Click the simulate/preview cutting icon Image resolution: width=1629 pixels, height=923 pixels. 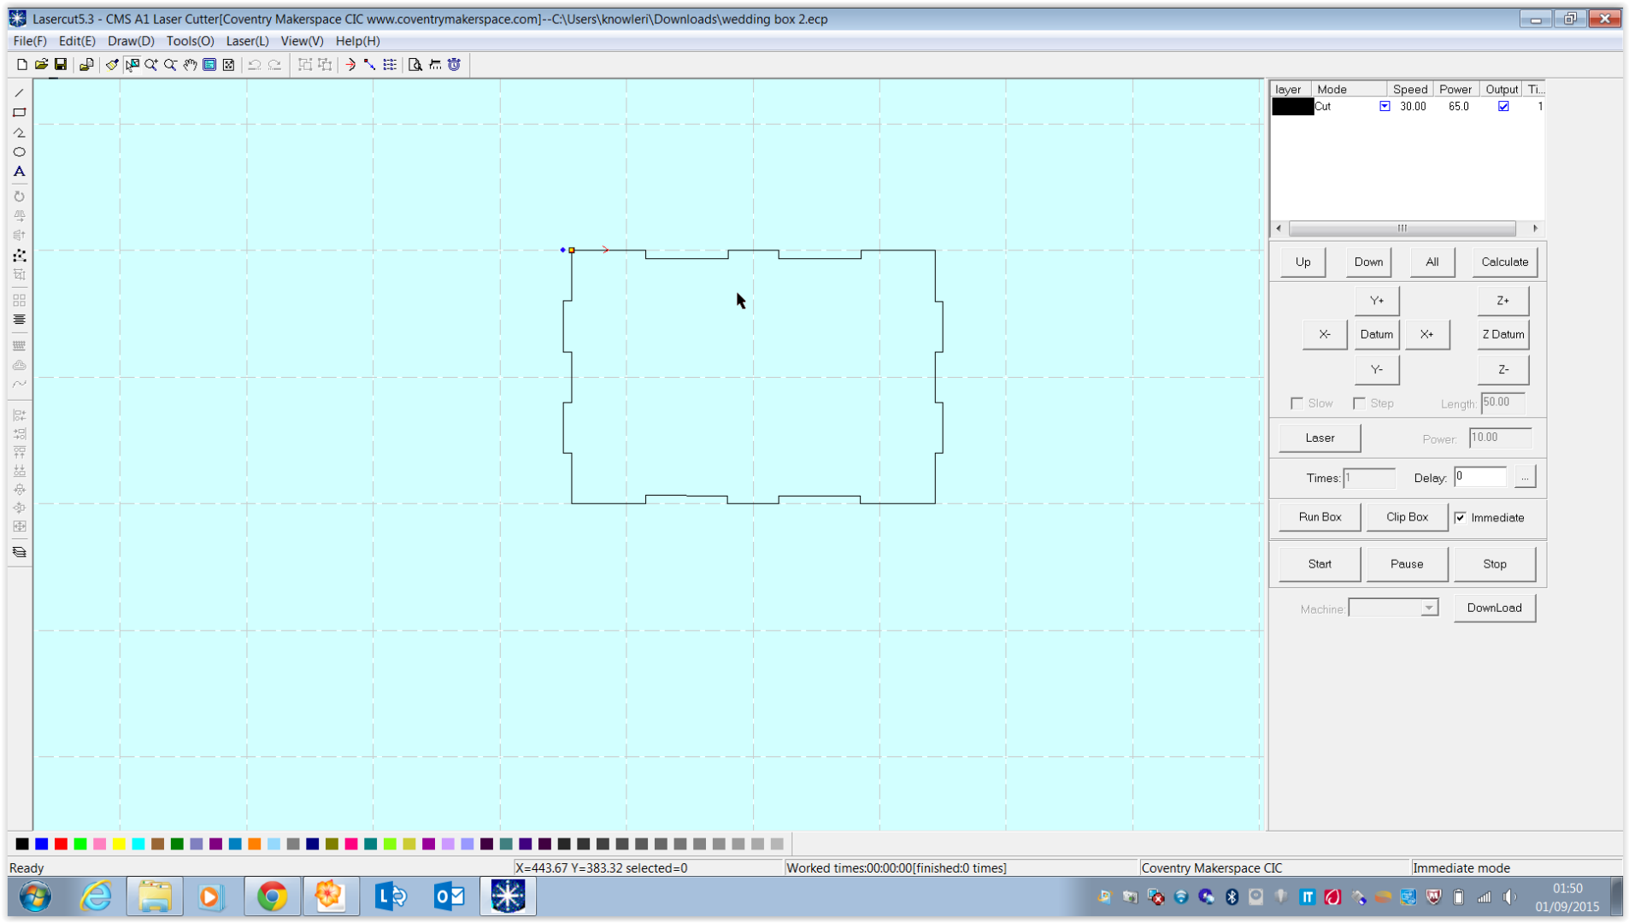click(415, 65)
